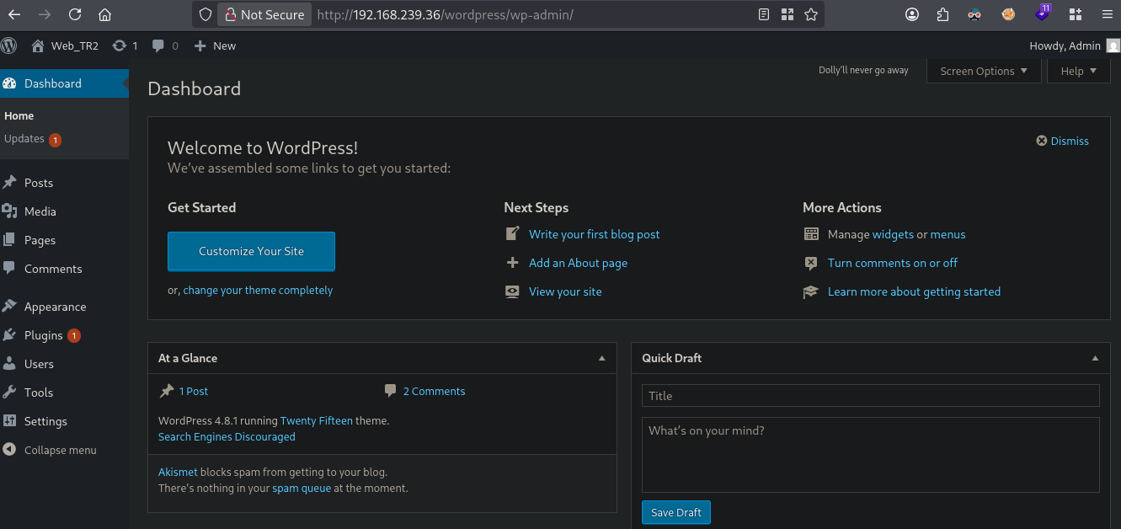Expand the Help dropdown tab
Viewport: 1121px width, 529px height.
[x=1079, y=71]
